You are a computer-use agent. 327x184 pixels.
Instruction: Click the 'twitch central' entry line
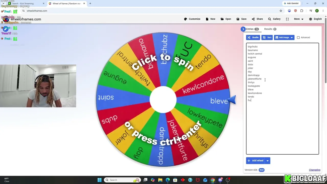click(x=255, y=54)
